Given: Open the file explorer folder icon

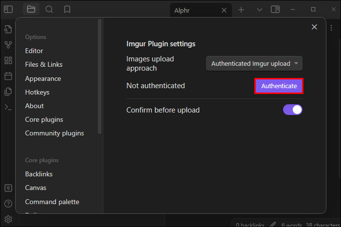Looking at the screenshot, I should (x=31, y=9).
